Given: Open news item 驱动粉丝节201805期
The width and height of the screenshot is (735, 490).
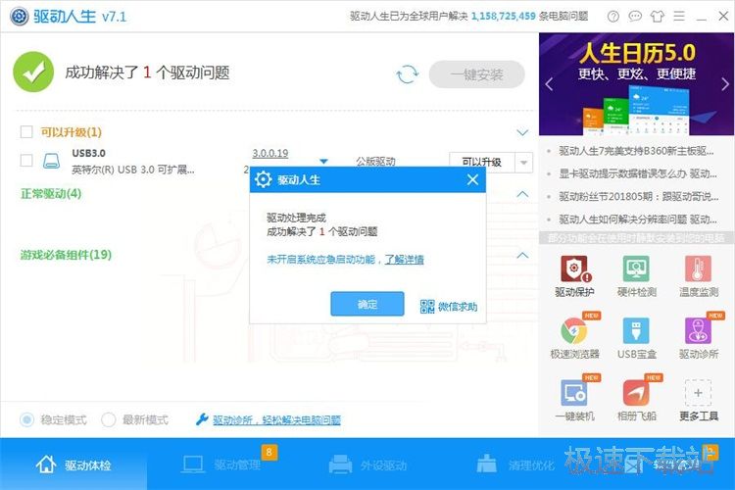Looking at the screenshot, I should pos(638,196).
